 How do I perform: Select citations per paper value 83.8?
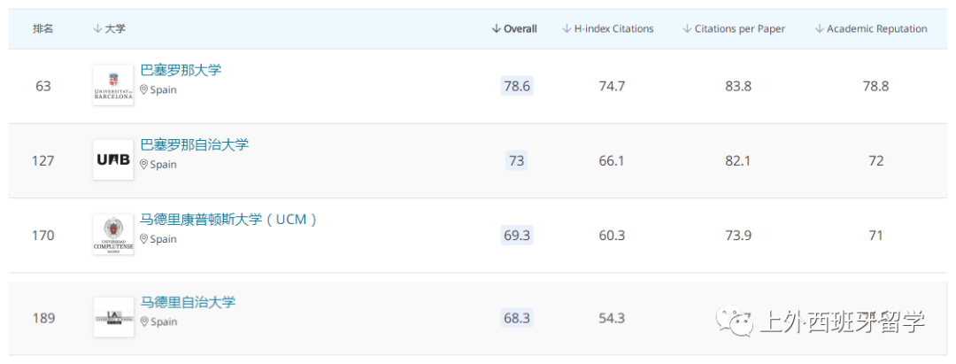tap(738, 86)
